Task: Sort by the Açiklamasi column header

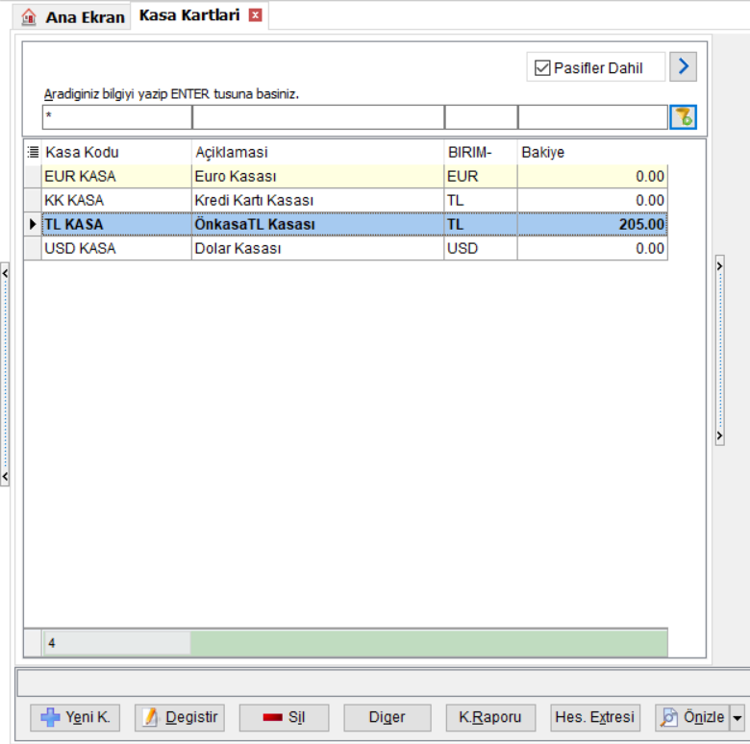Action: click(317, 152)
